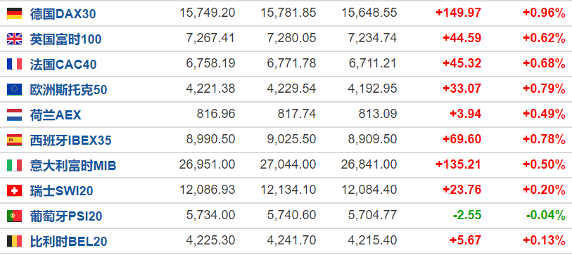This screenshot has width=572, height=255.
Task: Click the European Union flag icon
Action: (x=14, y=90)
